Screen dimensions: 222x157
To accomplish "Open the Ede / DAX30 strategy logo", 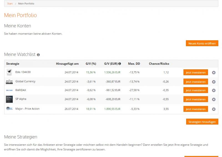I will coord(9,72).
